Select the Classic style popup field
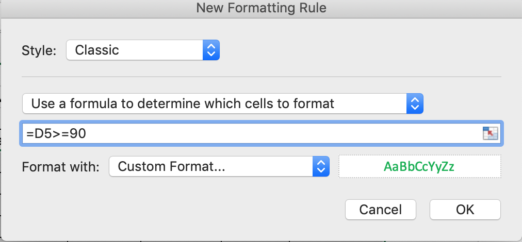Viewport: 522px width, 242px height. [x=143, y=50]
